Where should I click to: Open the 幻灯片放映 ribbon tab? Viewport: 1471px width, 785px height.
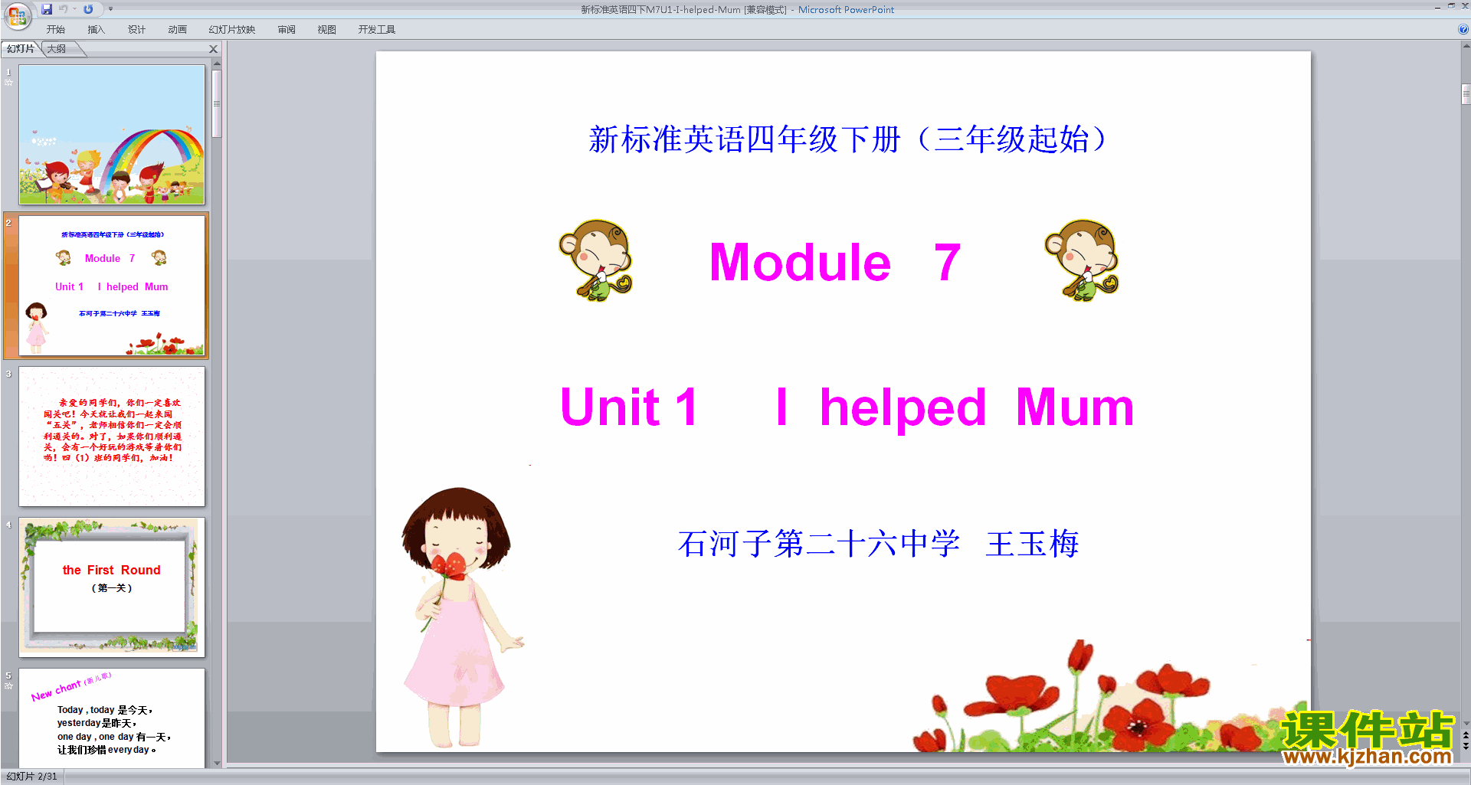232,30
